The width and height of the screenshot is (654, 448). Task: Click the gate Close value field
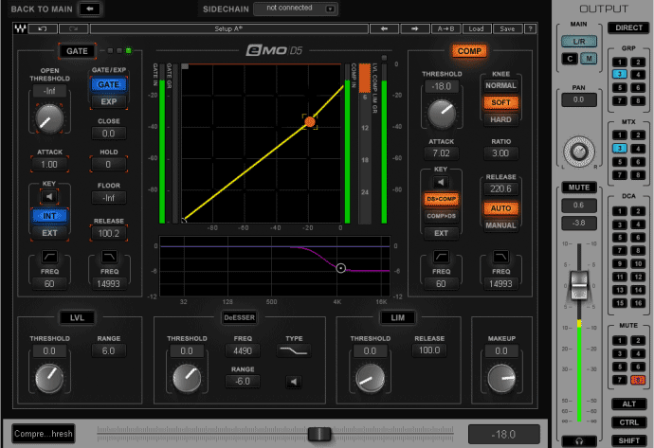tap(108, 134)
